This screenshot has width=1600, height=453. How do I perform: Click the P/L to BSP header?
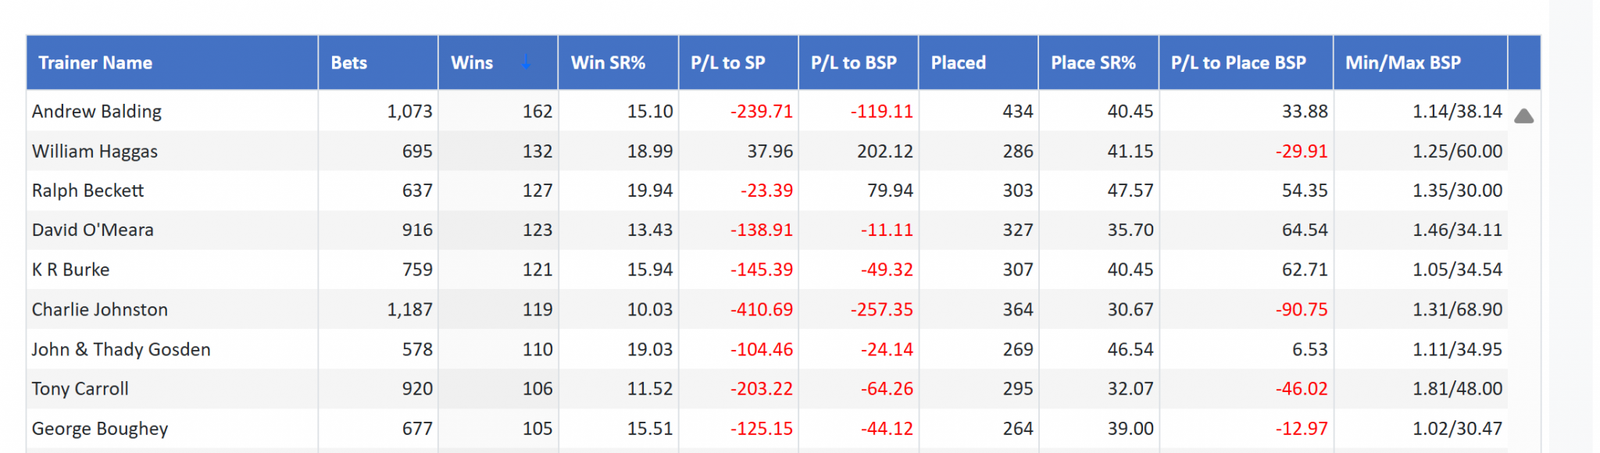tap(853, 62)
